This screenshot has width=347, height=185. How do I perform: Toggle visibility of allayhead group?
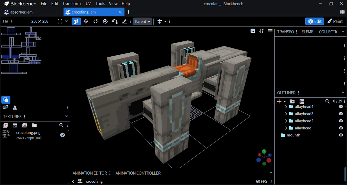(341, 128)
